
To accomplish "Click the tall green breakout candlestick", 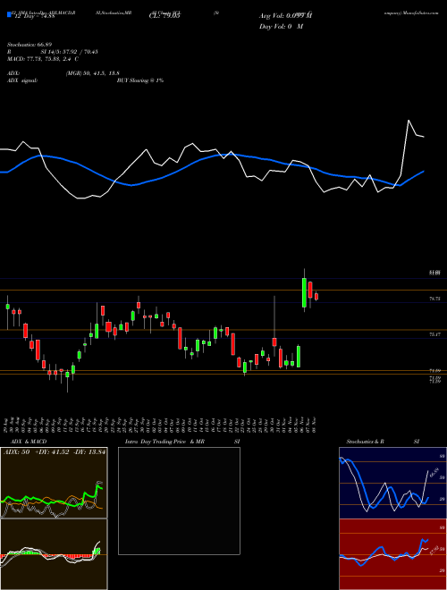I will (304, 292).
